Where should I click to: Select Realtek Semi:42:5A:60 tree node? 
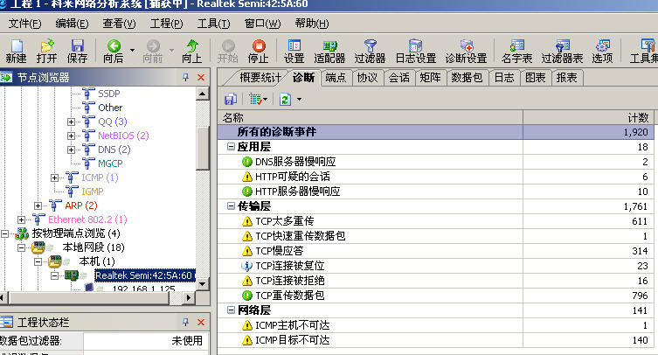point(143,275)
